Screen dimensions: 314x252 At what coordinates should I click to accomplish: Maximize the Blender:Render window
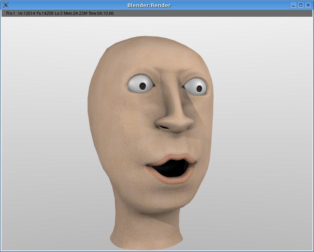[300, 5]
